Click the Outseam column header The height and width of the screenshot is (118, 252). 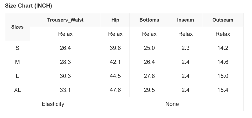pos(223,20)
